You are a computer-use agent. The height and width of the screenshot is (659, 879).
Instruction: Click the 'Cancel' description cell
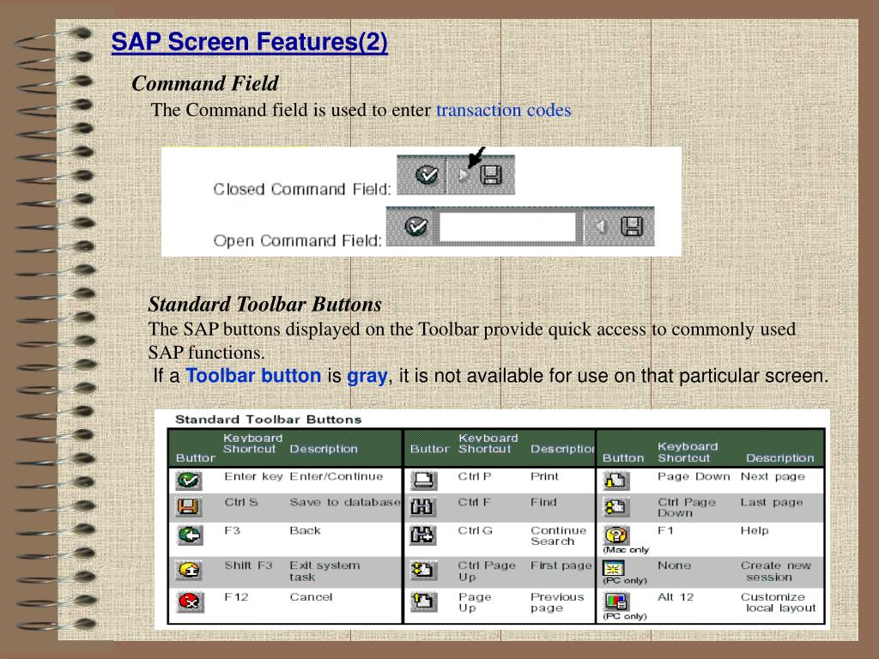311,597
